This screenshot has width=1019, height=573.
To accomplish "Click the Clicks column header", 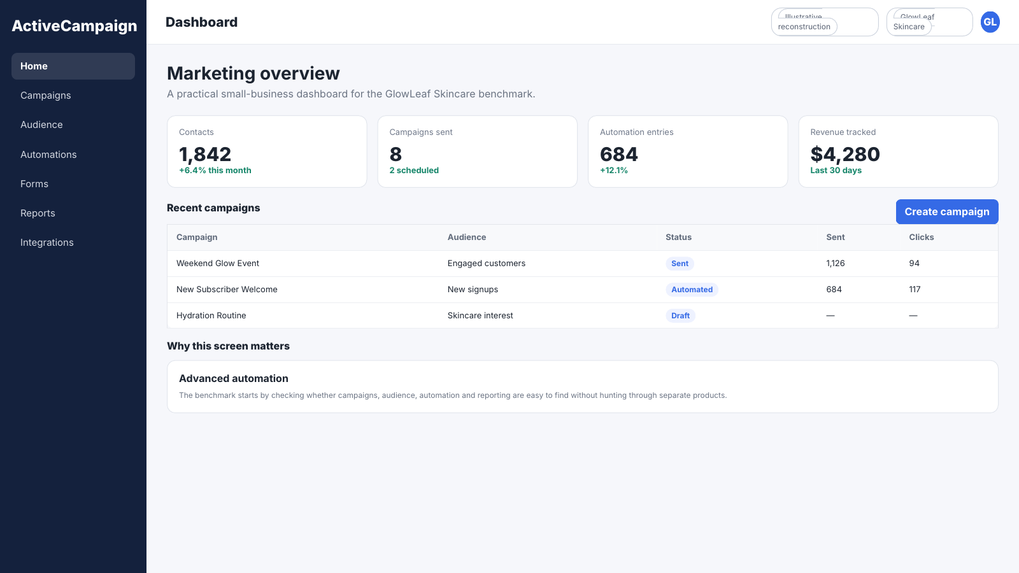I will [922, 237].
